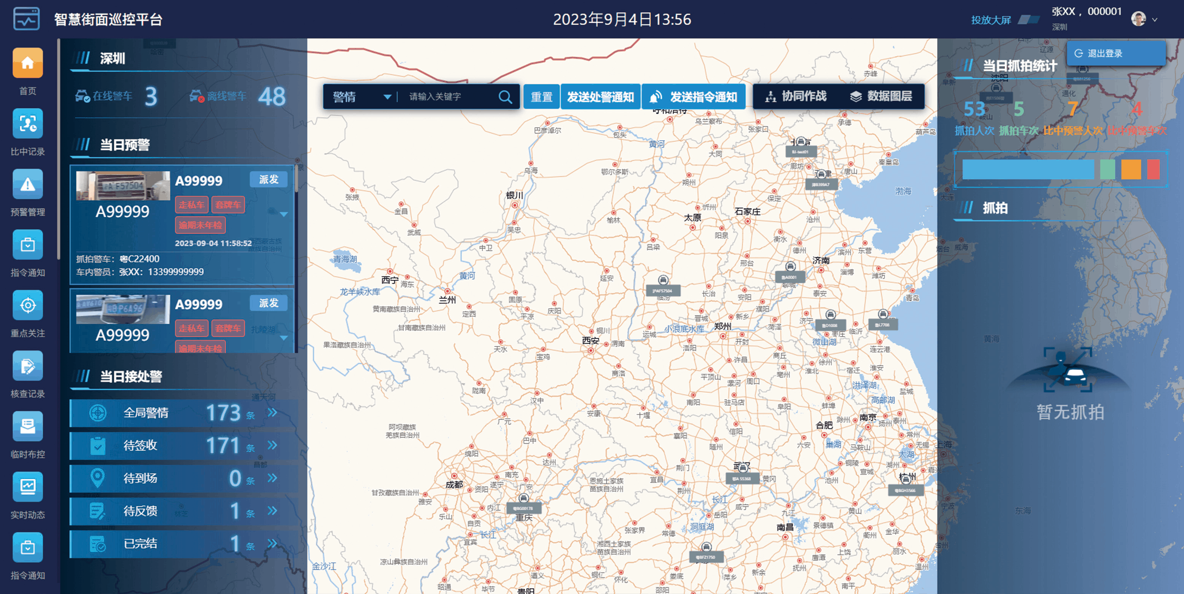Open 重点关注 target icon
Image resolution: width=1184 pixels, height=594 pixels.
(27, 305)
